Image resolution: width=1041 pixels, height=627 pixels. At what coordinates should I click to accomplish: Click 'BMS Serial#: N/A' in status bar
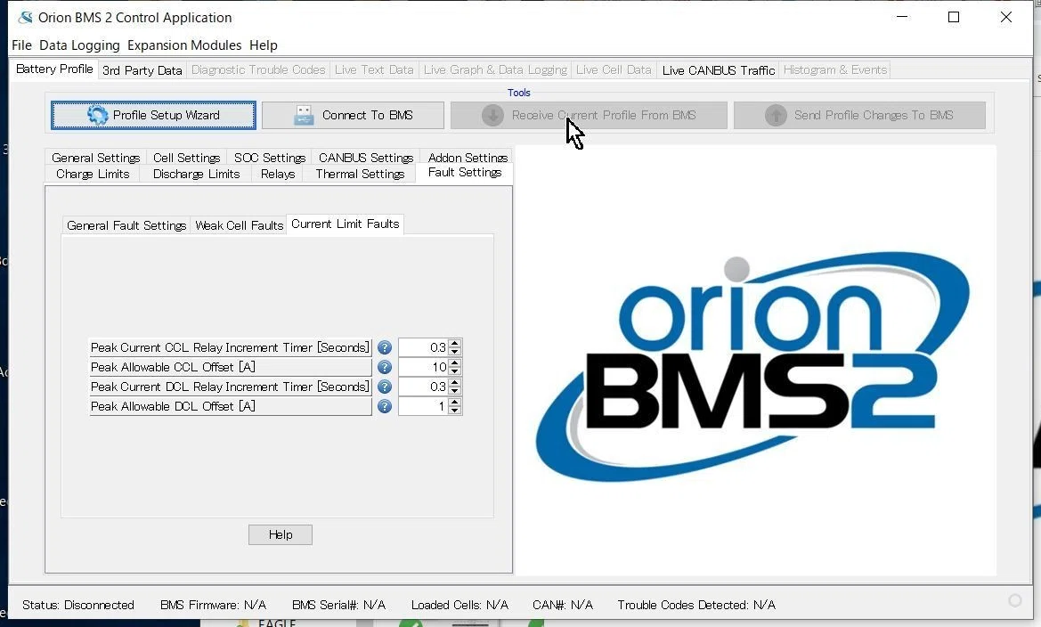click(338, 605)
